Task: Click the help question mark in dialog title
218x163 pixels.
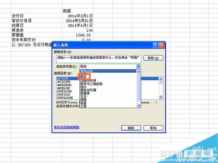Action: click(x=156, y=45)
